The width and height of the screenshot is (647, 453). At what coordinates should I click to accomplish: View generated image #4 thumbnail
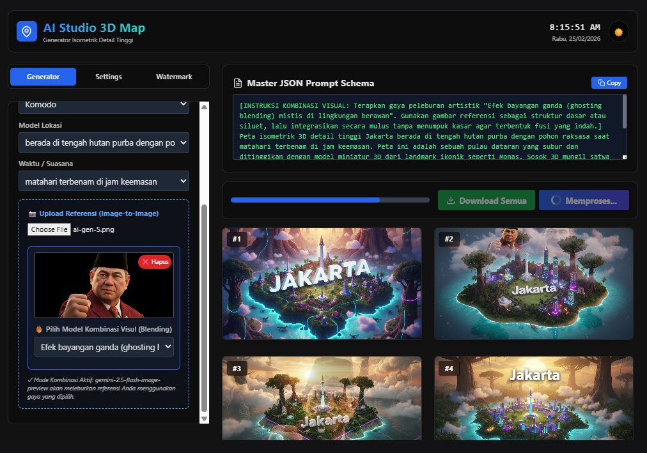click(534, 398)
